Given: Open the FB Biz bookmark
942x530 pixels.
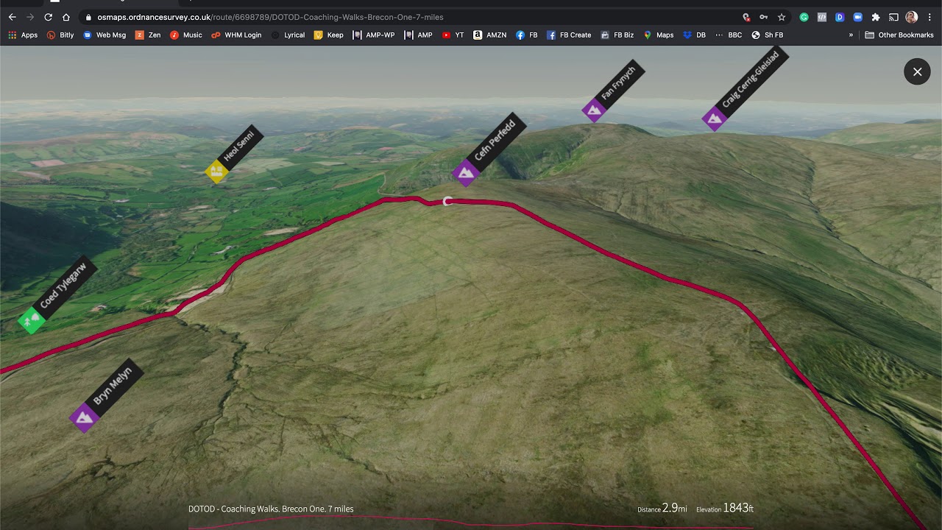Looking at the screenshot, I should click(x=617, y=35).
